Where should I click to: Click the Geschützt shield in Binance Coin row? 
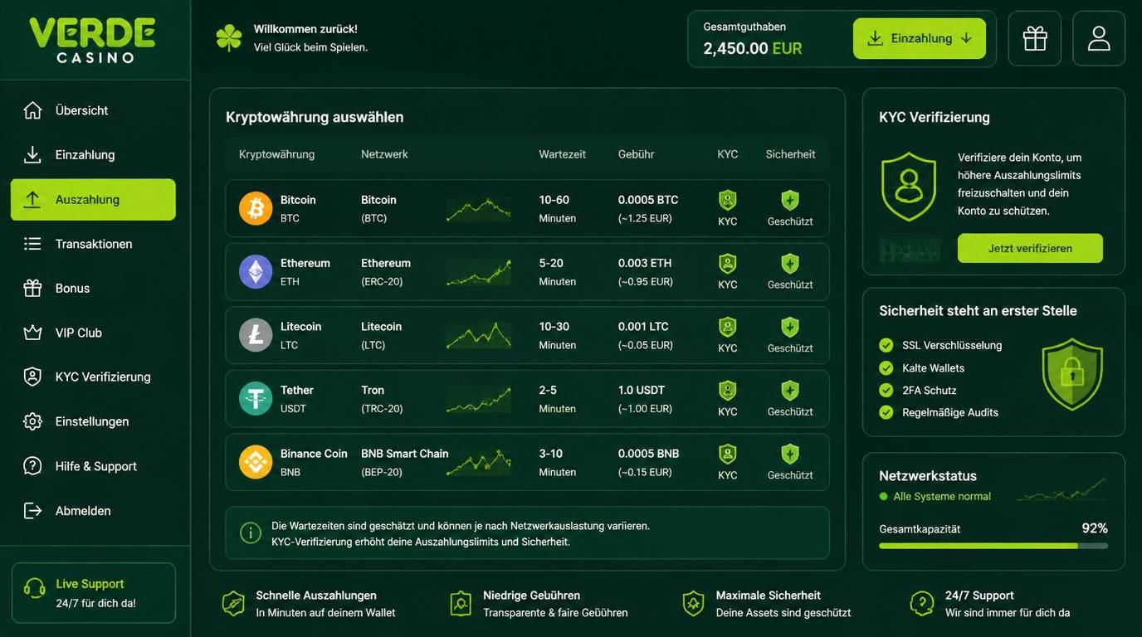tap(790, 454)
